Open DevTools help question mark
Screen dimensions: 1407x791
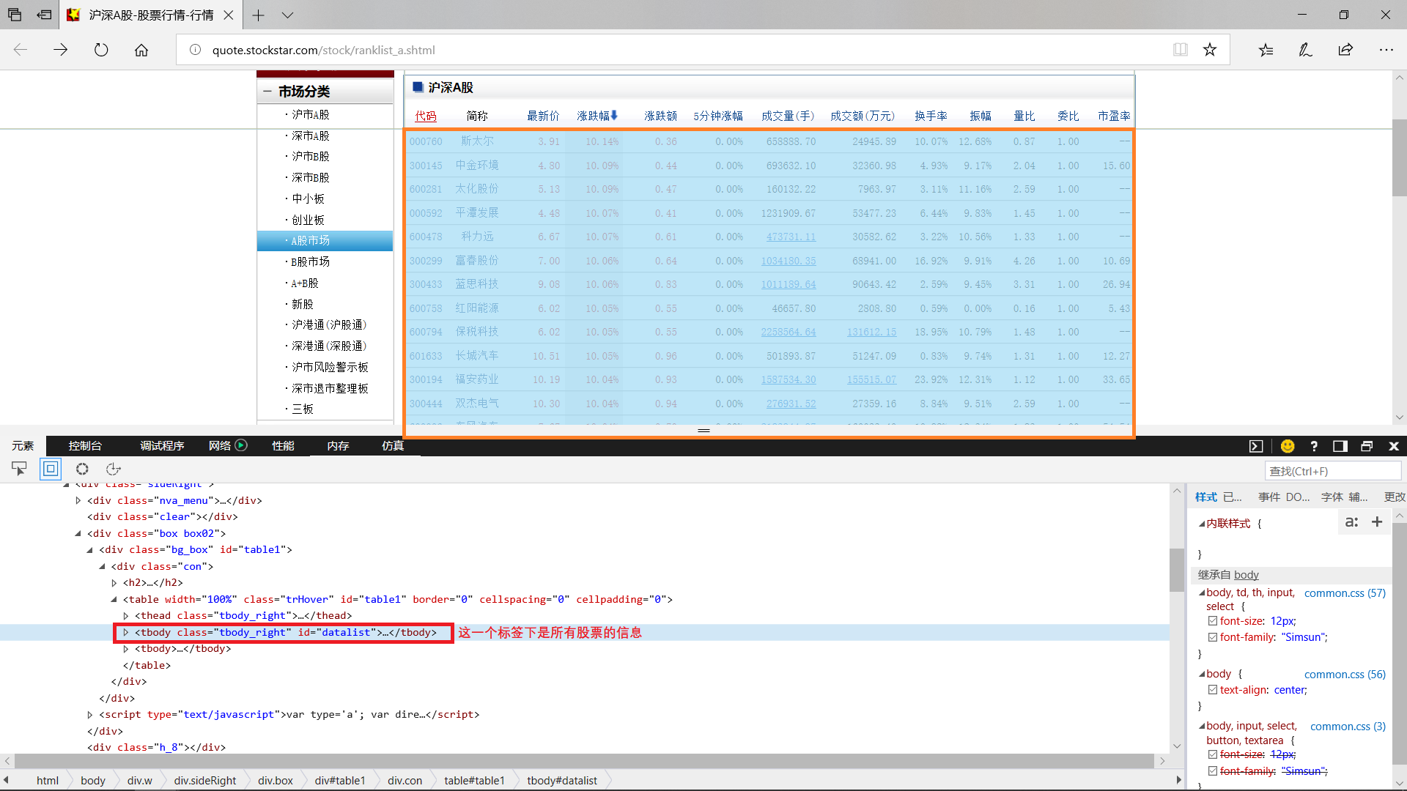coord(1314,446)
